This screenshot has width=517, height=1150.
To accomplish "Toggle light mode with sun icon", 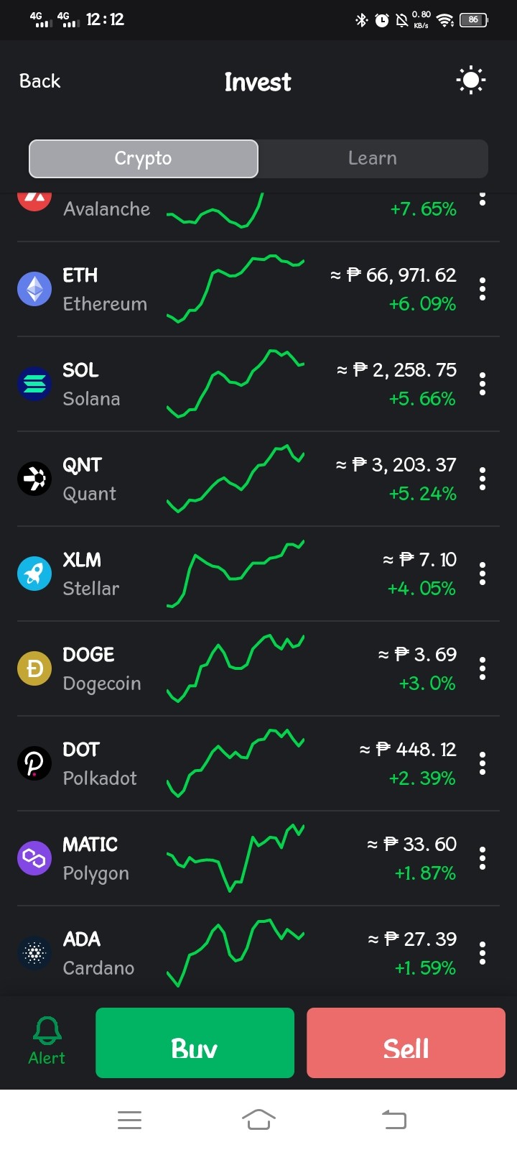I will [471, 80].
